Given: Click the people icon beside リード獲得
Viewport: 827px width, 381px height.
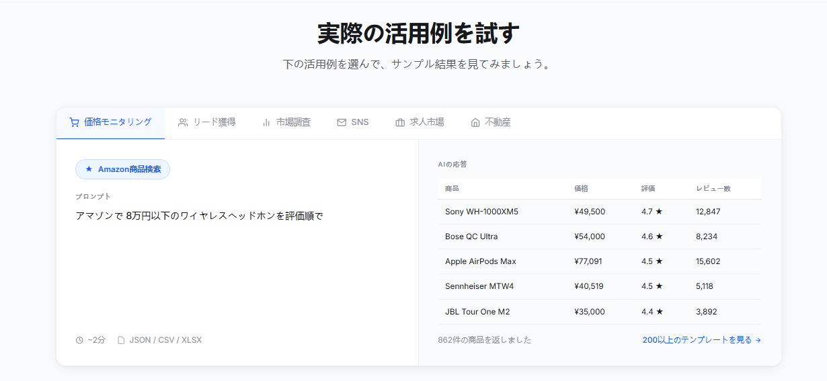Looking at the screenshot, I should click(x=183, y=122).
